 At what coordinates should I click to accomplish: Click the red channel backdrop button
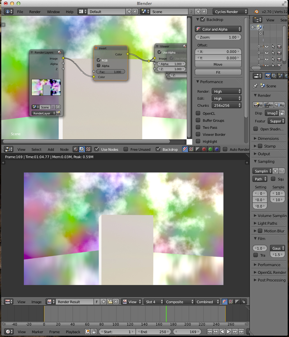pyautogui.click(x=204, y=149)
